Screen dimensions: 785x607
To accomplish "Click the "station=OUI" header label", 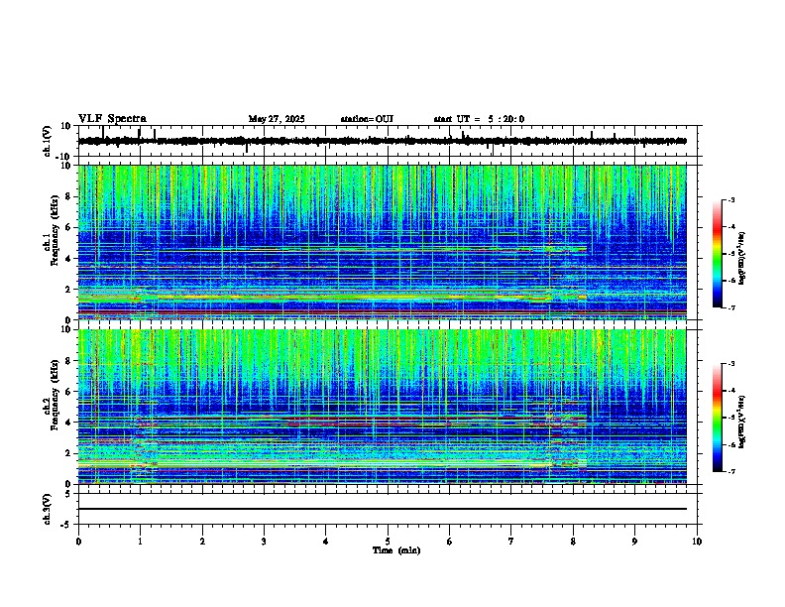I will (367, 119).
